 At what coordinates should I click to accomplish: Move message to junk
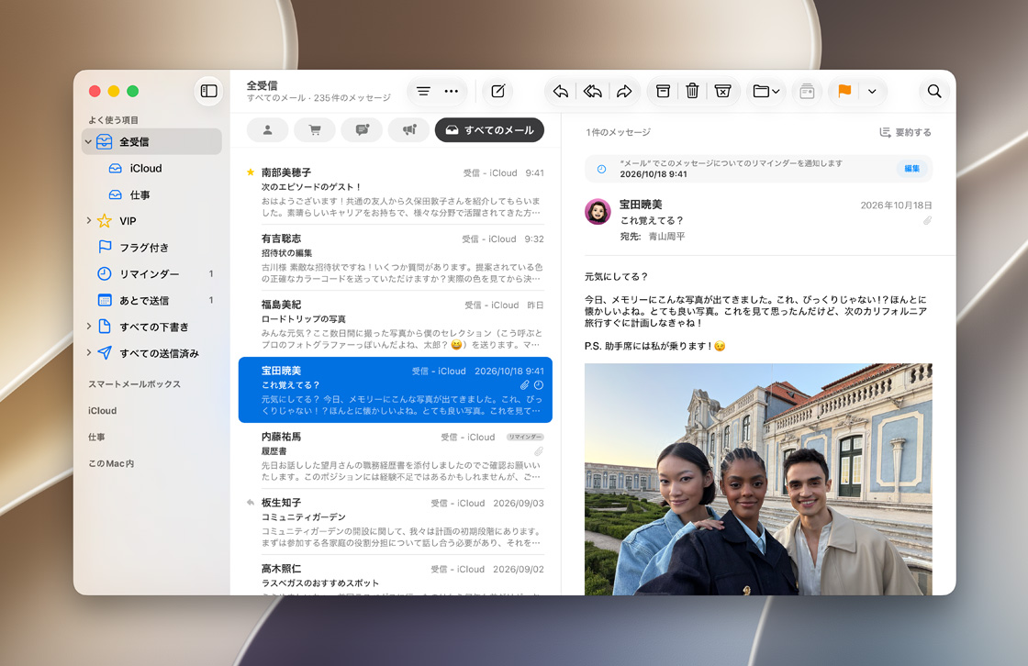pyautogui.click(x=722, y=91)
